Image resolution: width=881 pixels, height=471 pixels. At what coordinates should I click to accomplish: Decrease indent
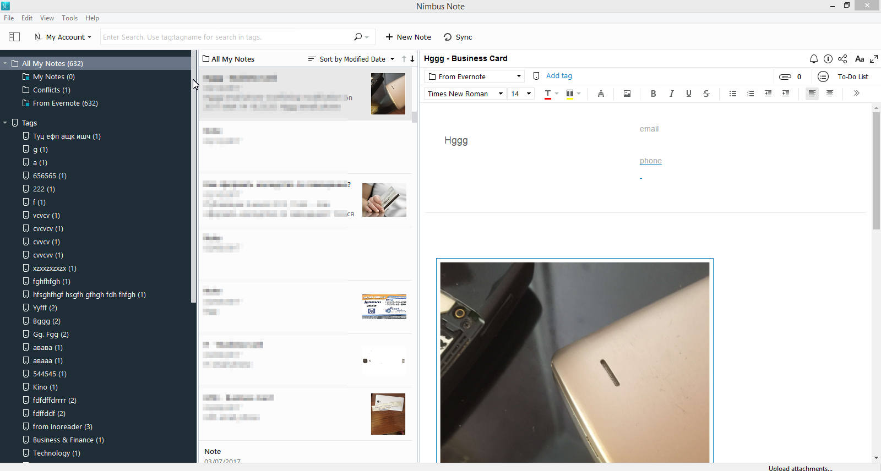point(786,94)
